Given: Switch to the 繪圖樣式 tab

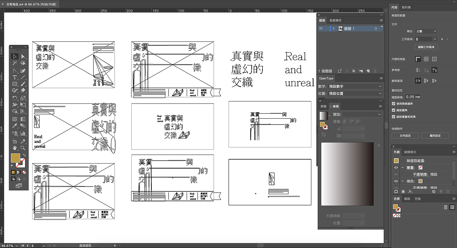Looking at the screenshot, I should [410, 152].
